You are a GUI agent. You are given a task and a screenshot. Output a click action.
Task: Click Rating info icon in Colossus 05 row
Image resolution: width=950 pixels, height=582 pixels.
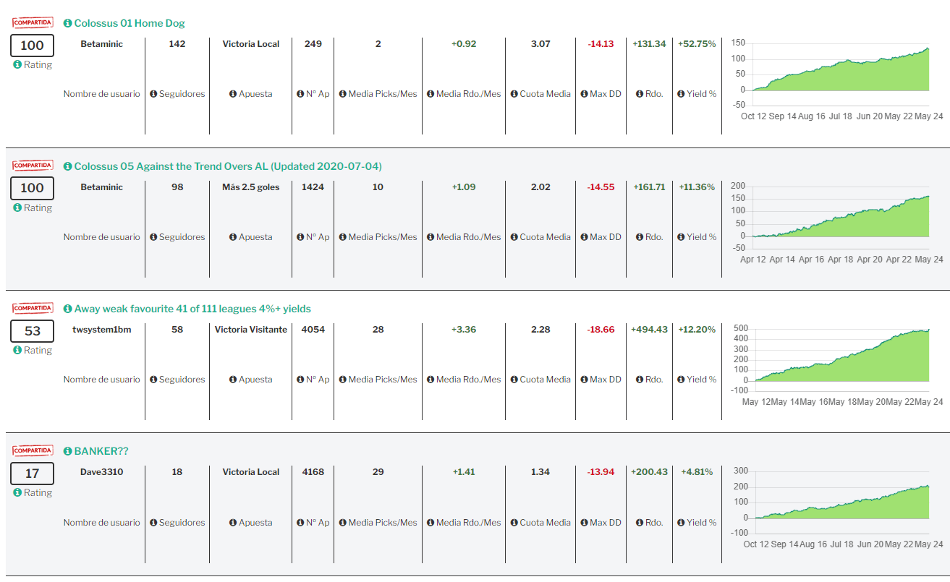click(x=17, y=207)
